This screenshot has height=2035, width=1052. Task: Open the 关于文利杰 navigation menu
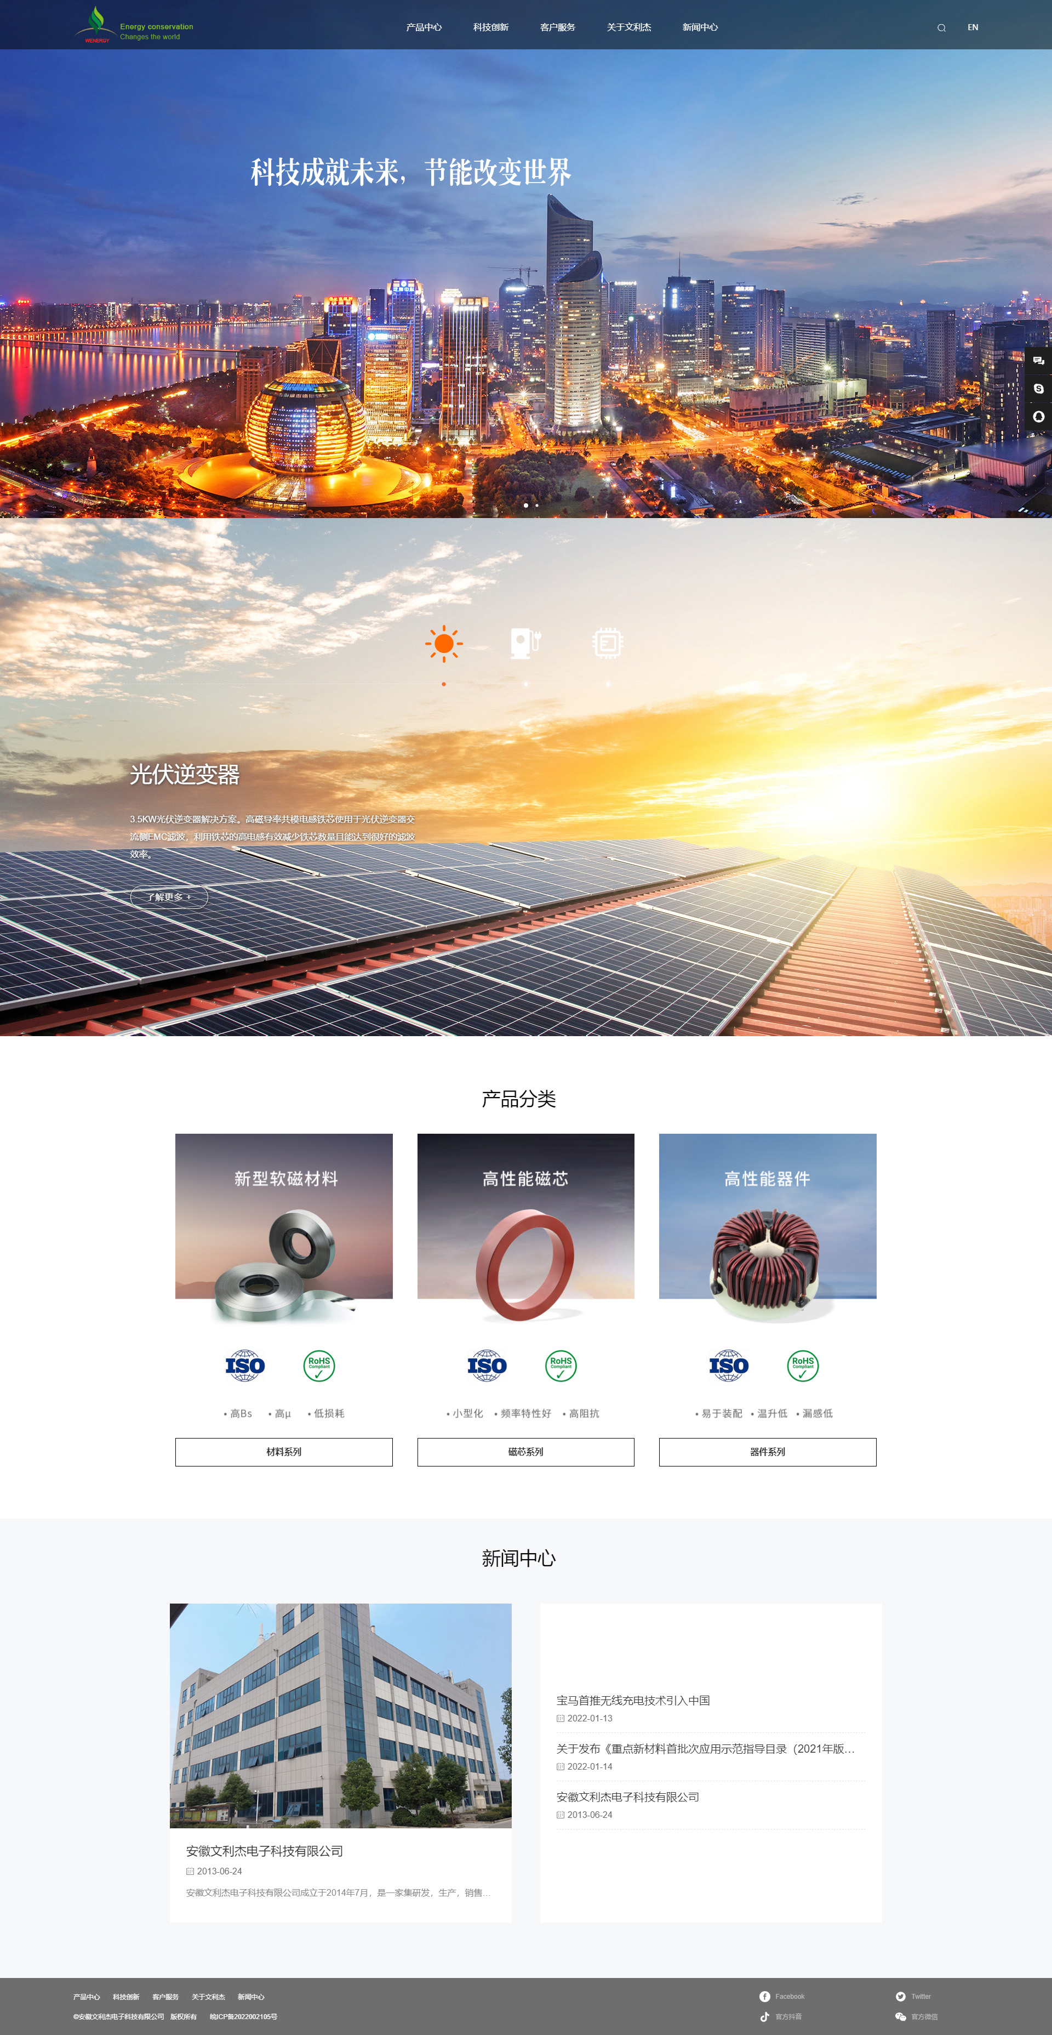point(628,27)
